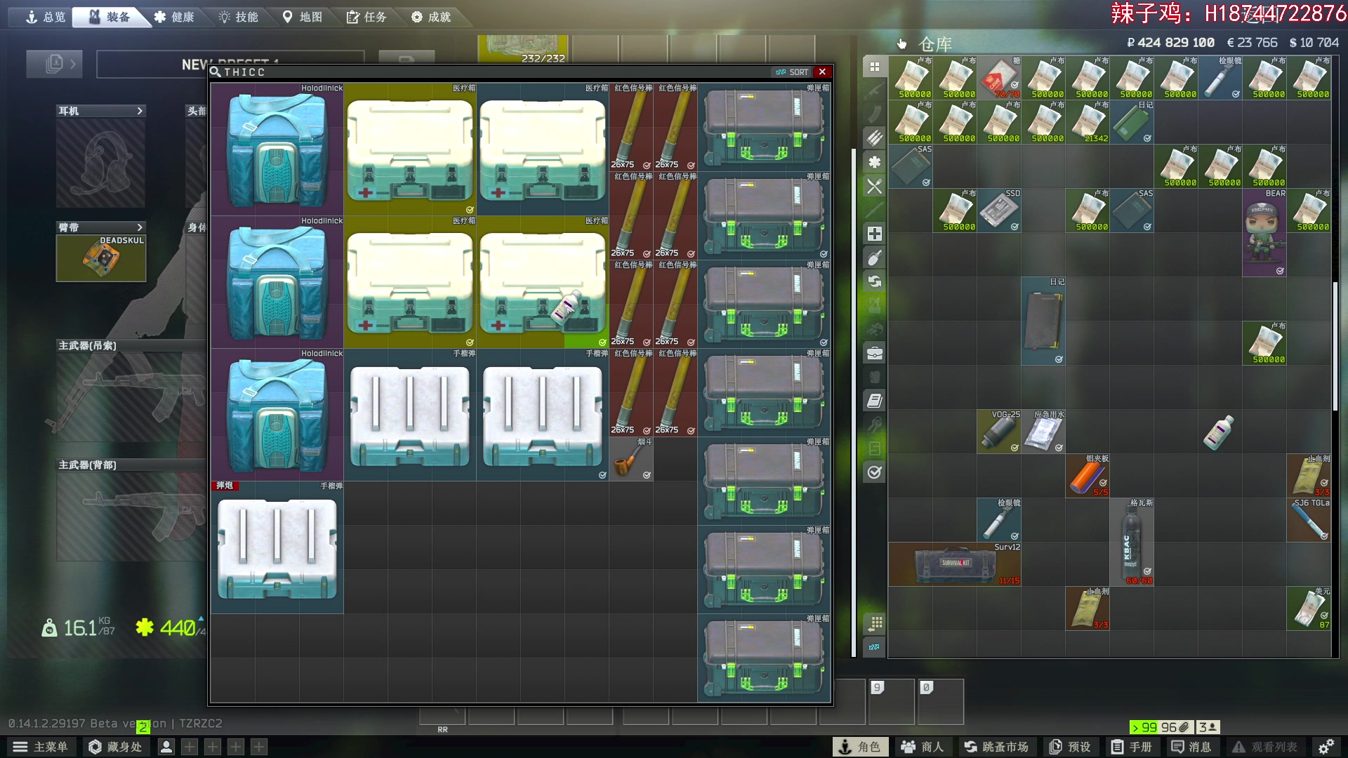Click SORT button in THICC window
Screen dimensions: 1348x758
point(792,72)
